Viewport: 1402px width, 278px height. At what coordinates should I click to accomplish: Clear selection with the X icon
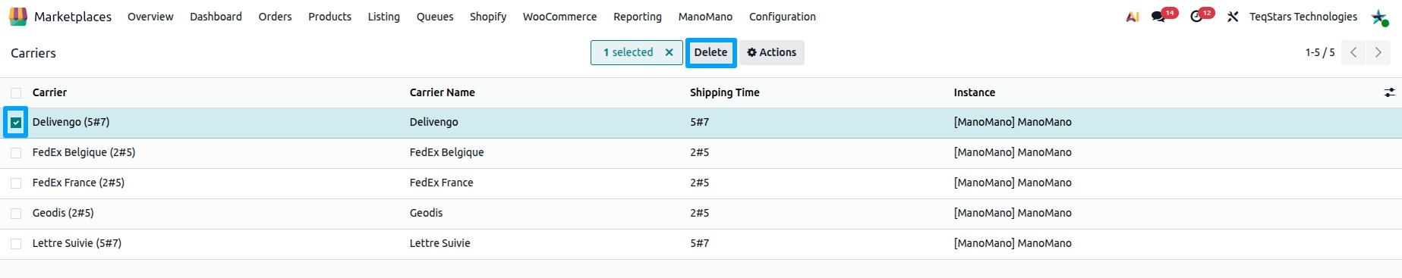tap(669, 52)
